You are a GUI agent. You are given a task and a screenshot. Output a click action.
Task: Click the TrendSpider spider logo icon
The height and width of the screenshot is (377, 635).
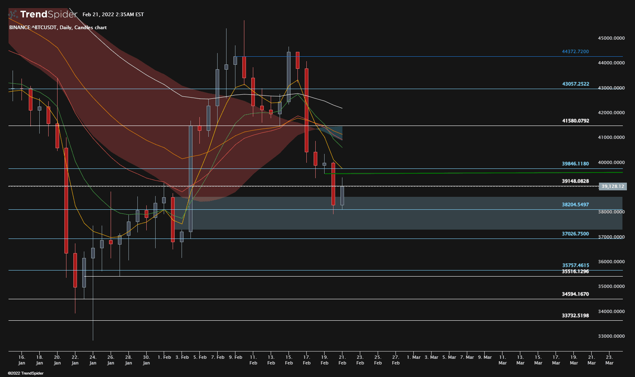click(13, 14)
